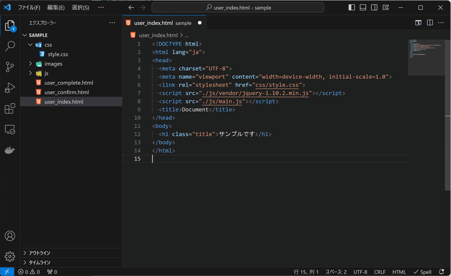The image size is (451, 276).
Task: Select the user_index.html editor tab
Action: coord(153,23)
